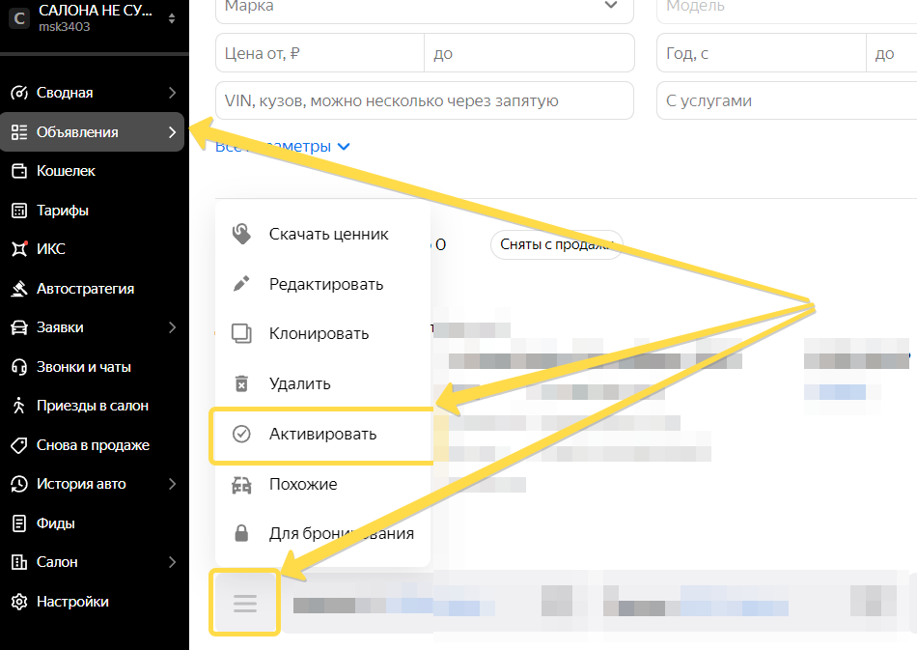Expand the История авто chevron
The image size is (917, 650).
point(172,484)
